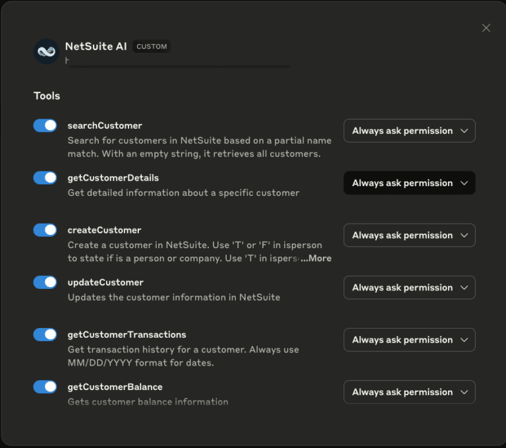Click 'Gets customer balance information' description
The width and height of the screenshot is (506, 448).
pos(148,402)
